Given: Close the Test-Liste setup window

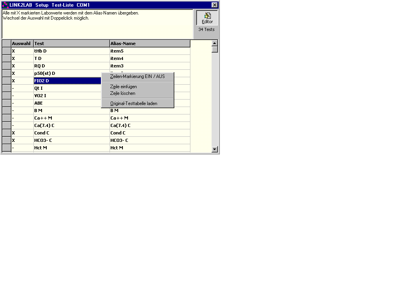Looking at the screenshot, I should coord(214,5).
